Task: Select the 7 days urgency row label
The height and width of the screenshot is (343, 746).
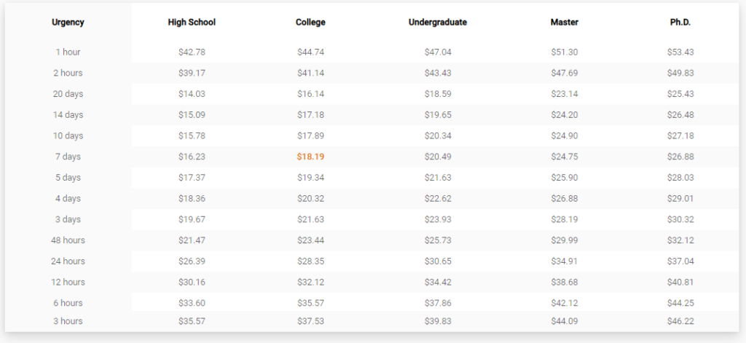Action: pyautogui.click(x=68, y=157)
